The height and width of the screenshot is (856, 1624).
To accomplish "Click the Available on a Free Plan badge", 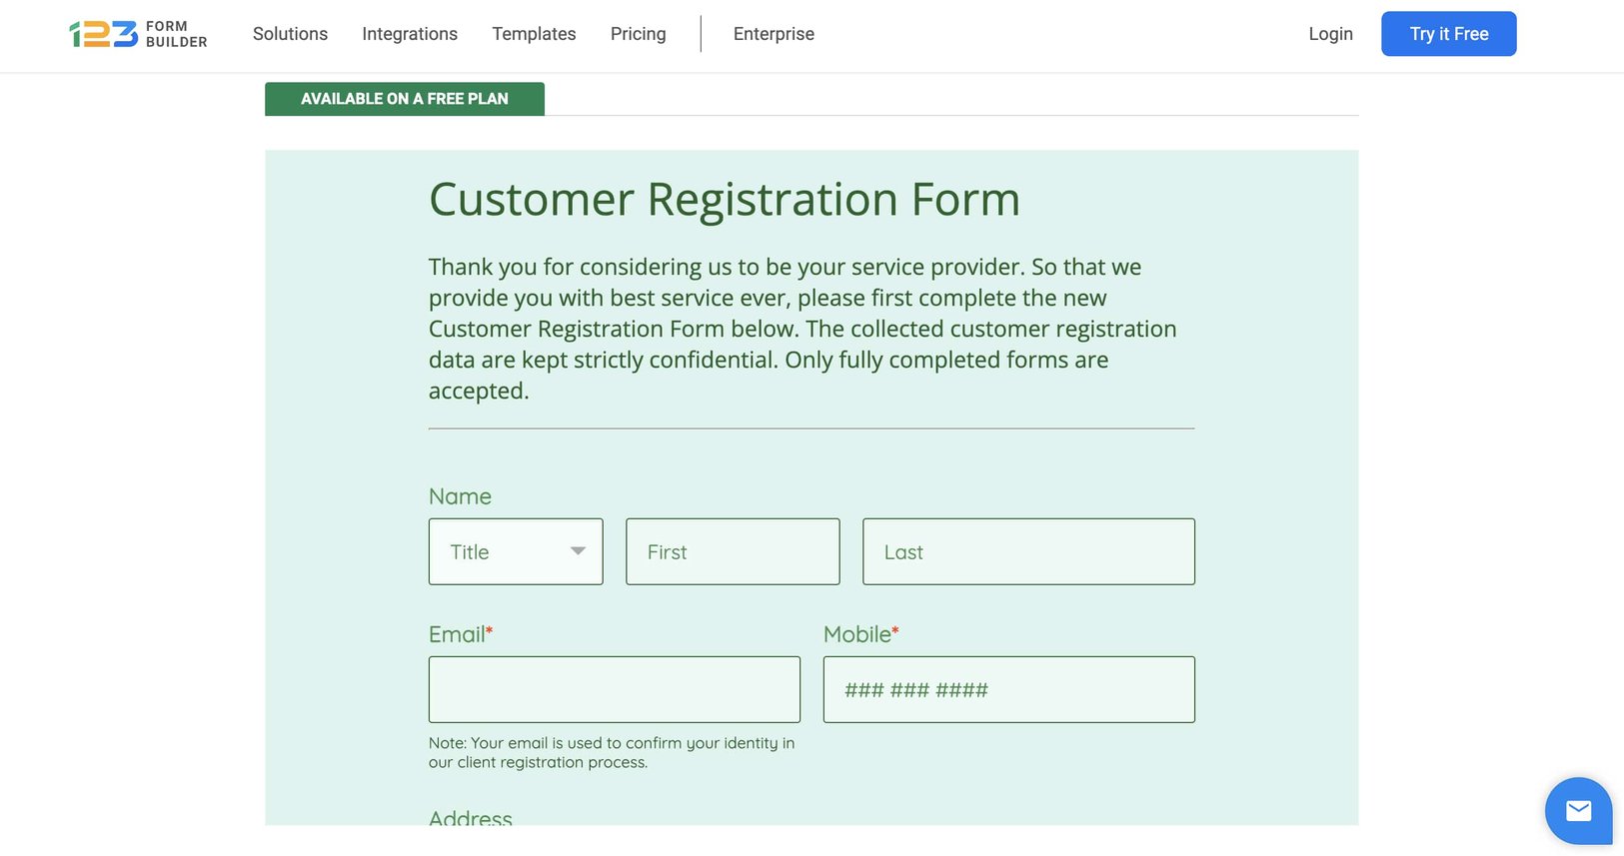I will 405,99.
